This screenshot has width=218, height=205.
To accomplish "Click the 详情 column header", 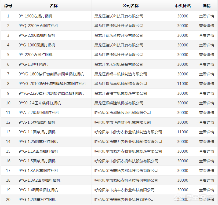I will click(x=206, y=6).
